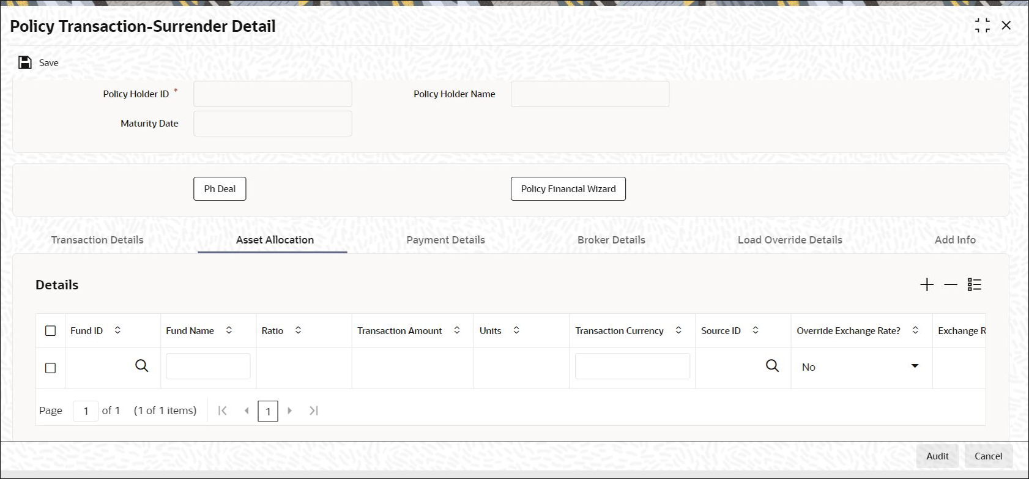Sort by the Fund Name column
Image resolution: width=1029 pixels, height=479 pixels.
[x=229, y=330]
